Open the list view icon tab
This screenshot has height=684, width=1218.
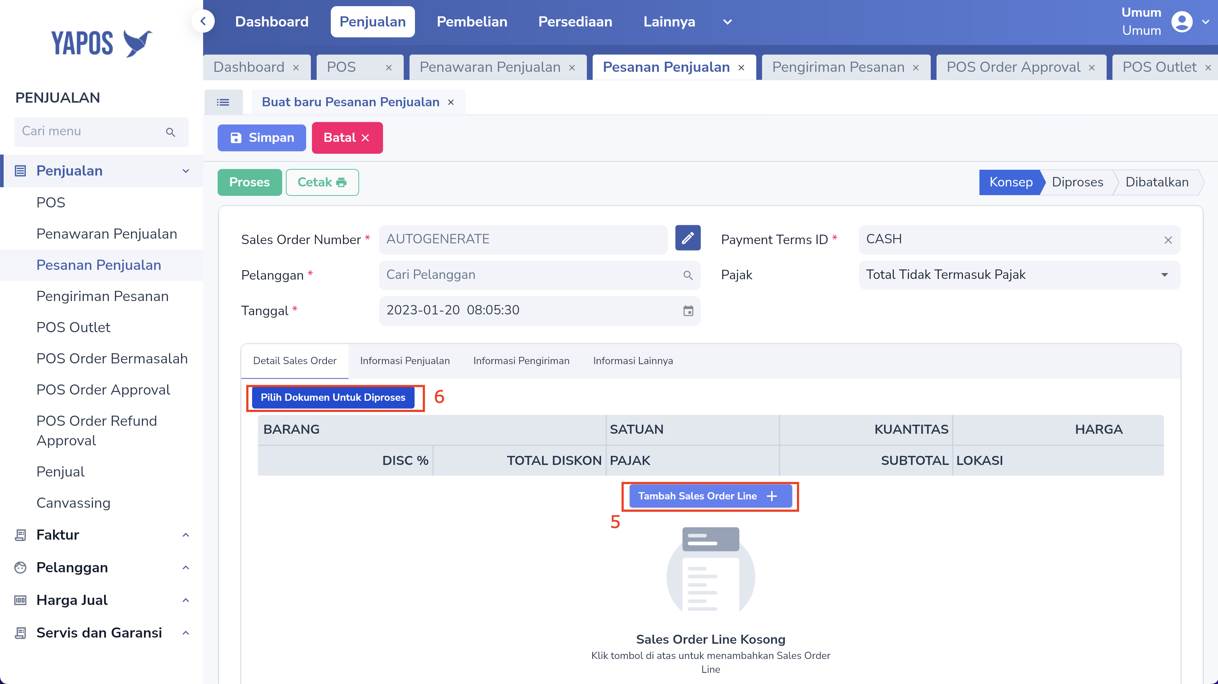point(223,102)
